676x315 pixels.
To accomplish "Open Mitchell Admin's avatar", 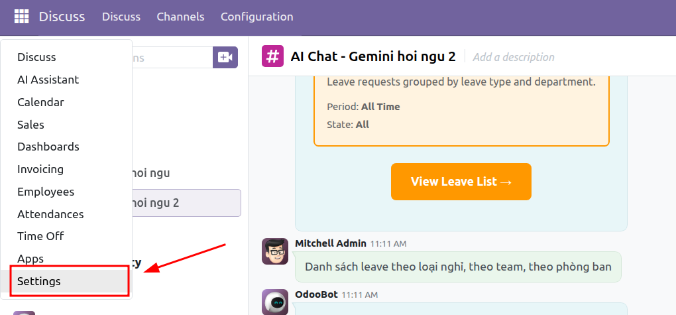I will [x=274, y=251].
